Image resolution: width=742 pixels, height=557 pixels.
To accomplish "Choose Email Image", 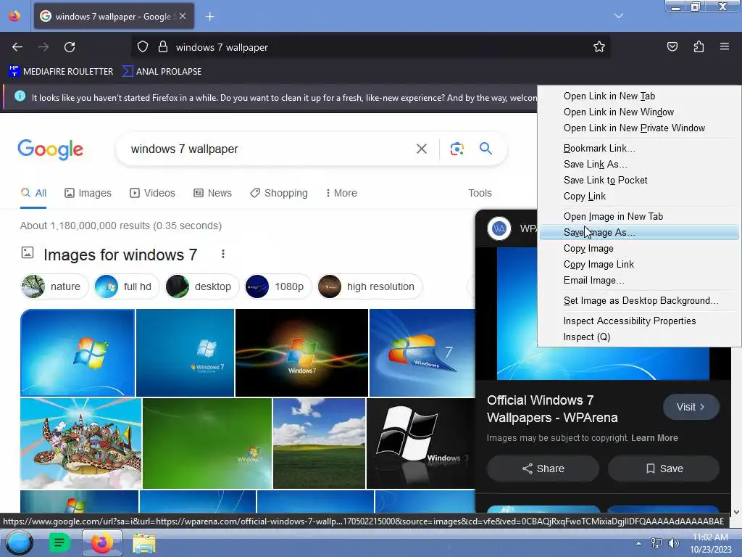I will click(x=639, y=281).
